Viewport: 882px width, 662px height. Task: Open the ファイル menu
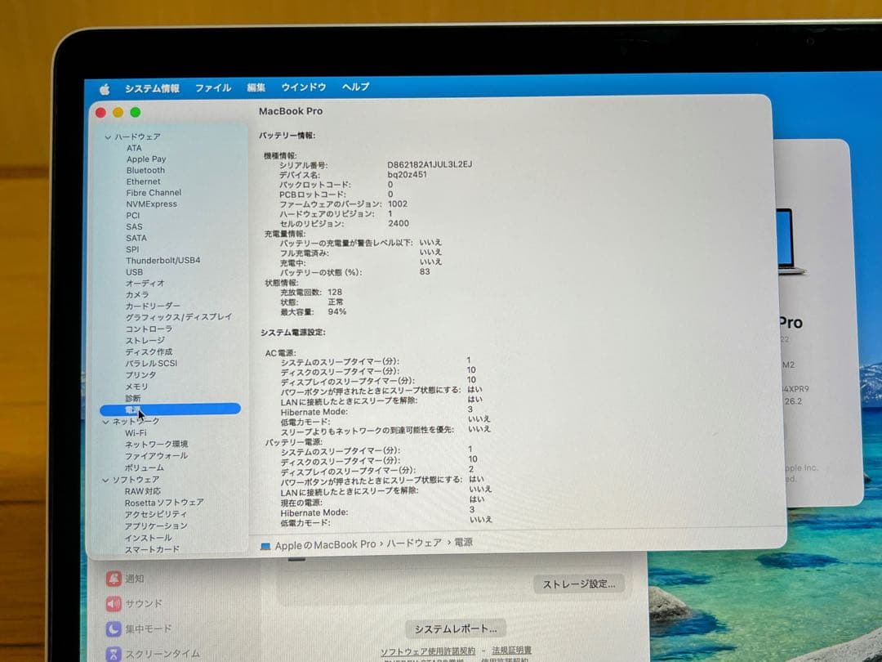(212, 87)
